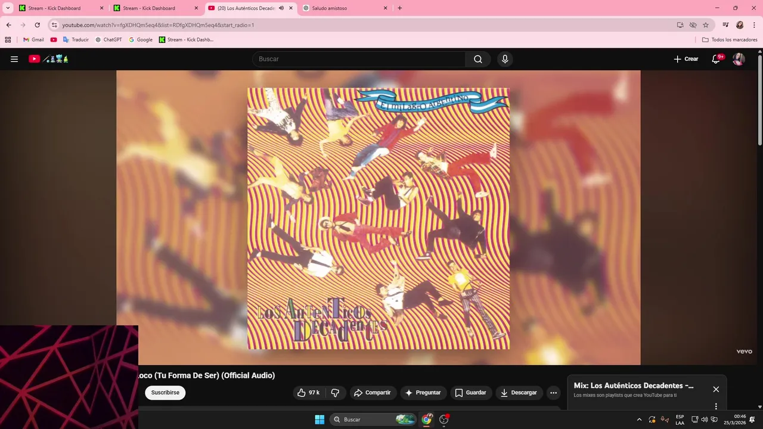Open the YouTube bookmark icon
The image size is (763, 429).
pyautogui.click(x=54, y=40)
